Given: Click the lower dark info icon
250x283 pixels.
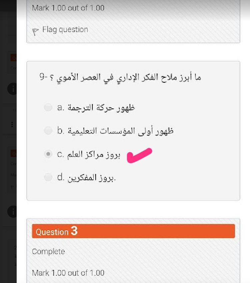Looking at the screenshot, I should pos(12,212).
